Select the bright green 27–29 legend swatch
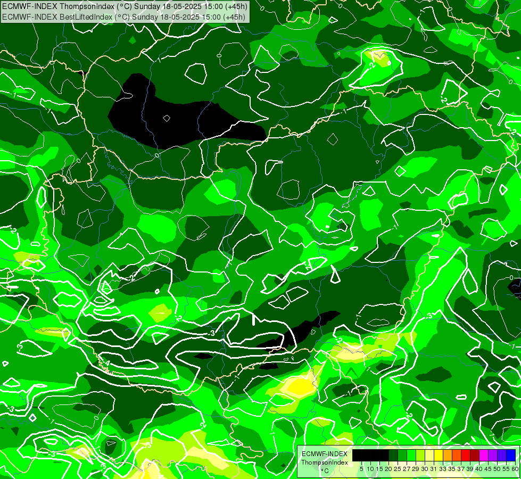The image size is (521, 479). point(411,455)
